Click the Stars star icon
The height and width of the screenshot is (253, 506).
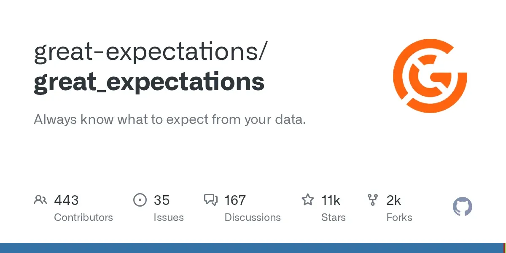point(307,200)
